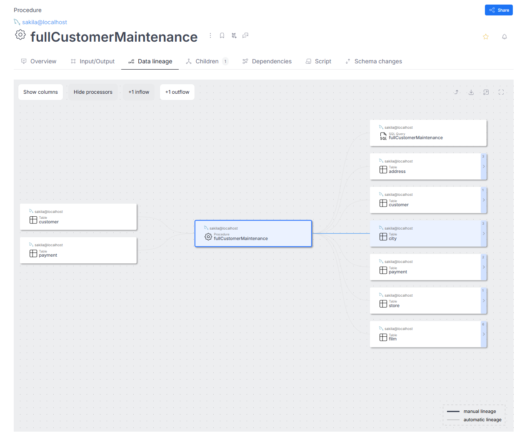527x435 pixels.
Task: Open the Script tab
Action: pyautogui.click(x=318, y=61)
